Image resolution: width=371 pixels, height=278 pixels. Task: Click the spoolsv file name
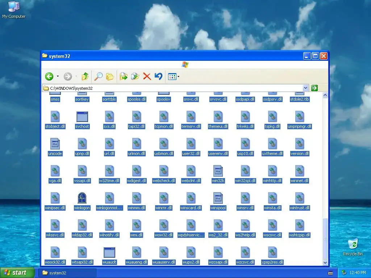pyautogui.click(x=164, y=99)
